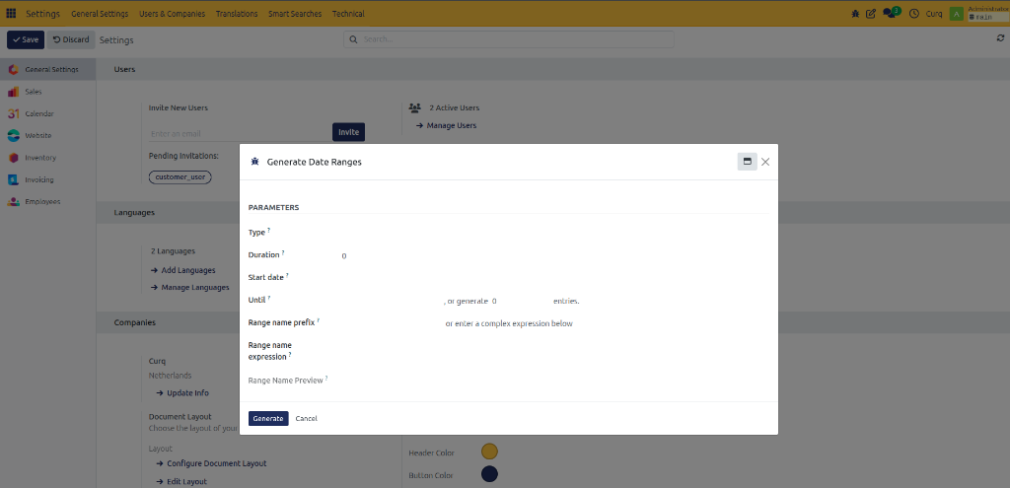Toggle the dialog full-screen icon
The width and height of the screenshot is (1010, 488).
pyautogui.click(x=748, y=162)
